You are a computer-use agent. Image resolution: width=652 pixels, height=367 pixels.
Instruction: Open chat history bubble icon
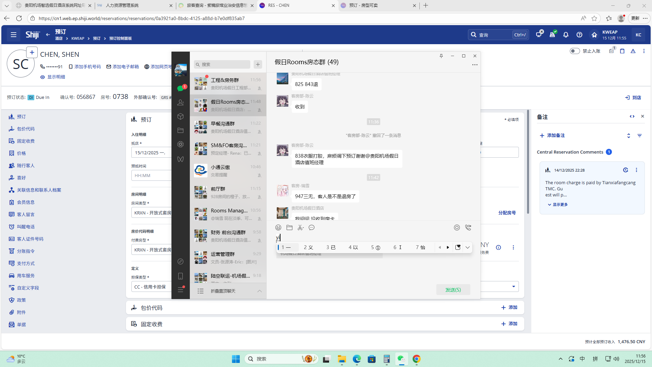click(x=311, y=228)
